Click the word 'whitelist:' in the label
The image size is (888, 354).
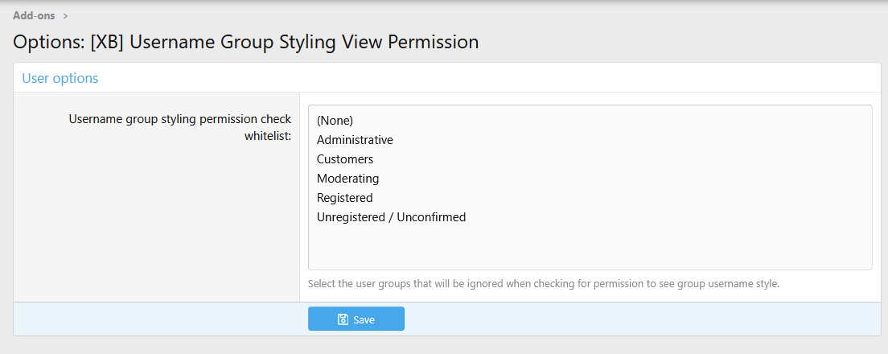pos(268,136)
